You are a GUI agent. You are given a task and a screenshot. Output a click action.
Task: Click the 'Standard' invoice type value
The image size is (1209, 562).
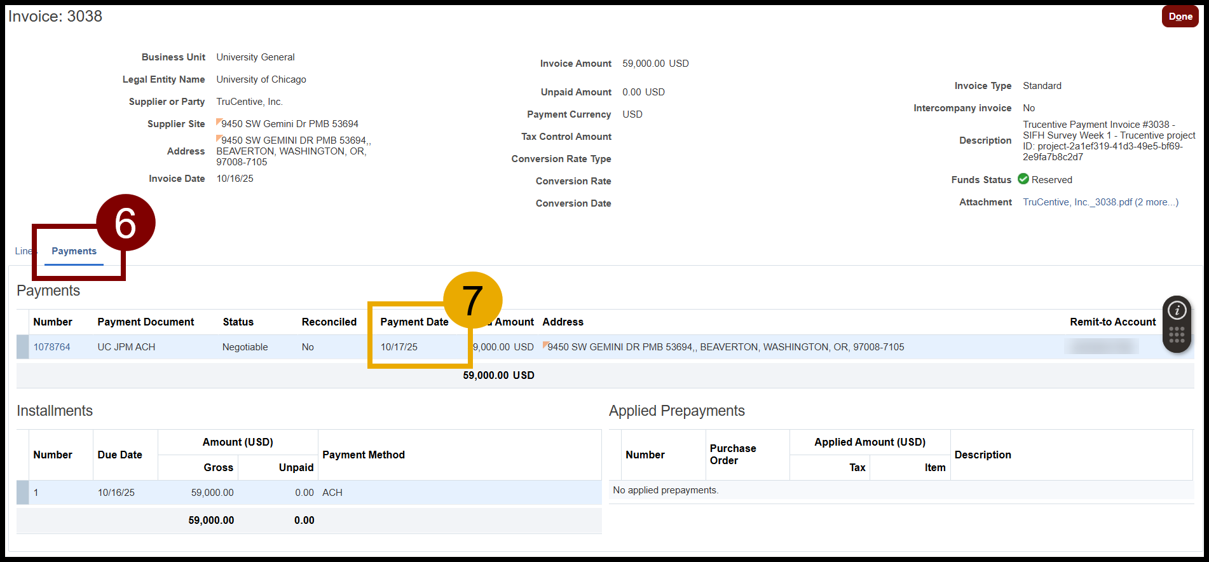click(1042, 86)
